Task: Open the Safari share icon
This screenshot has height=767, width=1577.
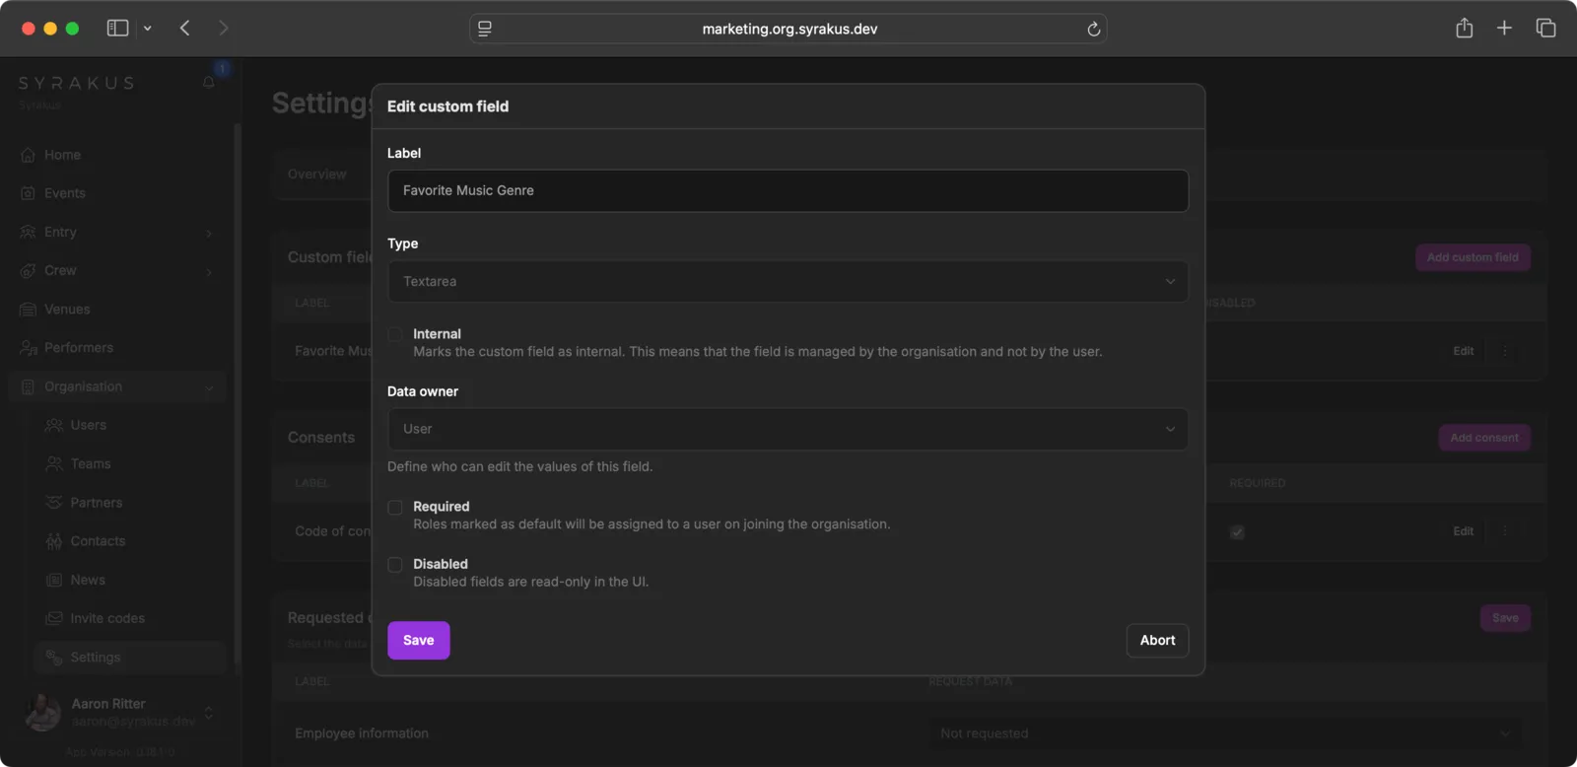Action: (x=1464, y=29)
